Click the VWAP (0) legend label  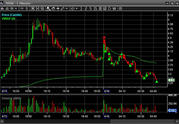tap(8, 18)
